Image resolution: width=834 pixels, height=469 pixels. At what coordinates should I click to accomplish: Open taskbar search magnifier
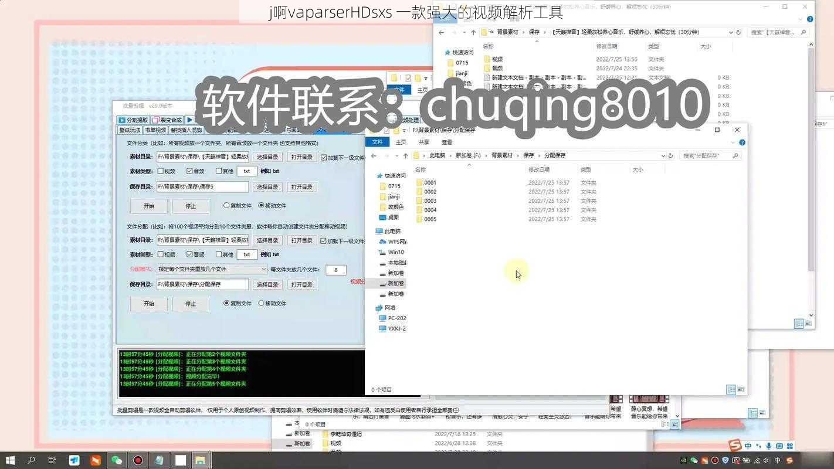32,460
